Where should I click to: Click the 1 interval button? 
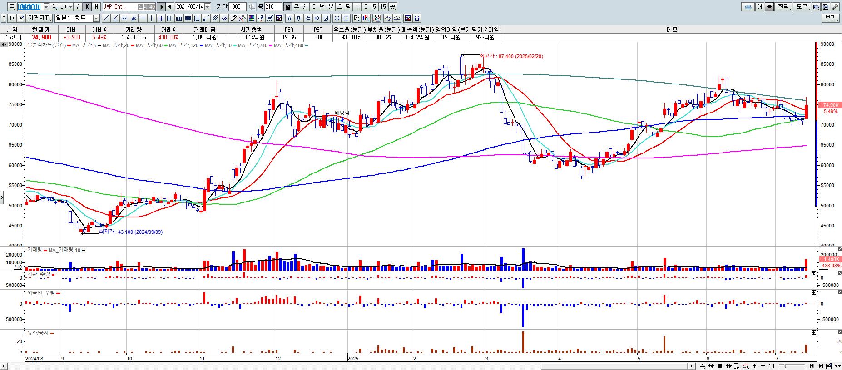coord(357,7)
